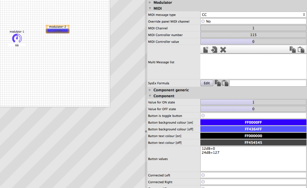Viewport: 307px width, 188px height.
Task: Enable Button is toggle button option
Action: [203, 116]
